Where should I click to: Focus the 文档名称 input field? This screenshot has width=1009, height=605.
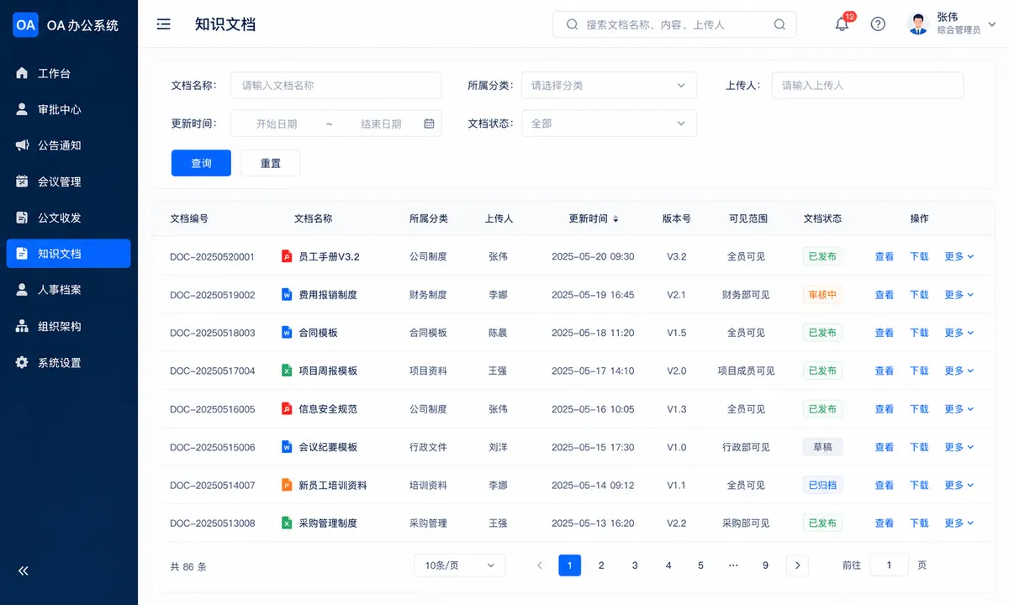tap(336, 85)
